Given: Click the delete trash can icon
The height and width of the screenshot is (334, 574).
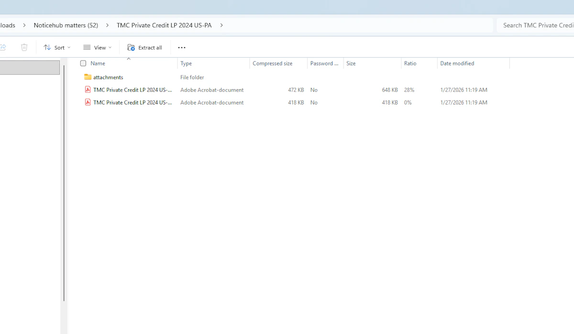Looking at the screenshot, I should click(24, 47).
